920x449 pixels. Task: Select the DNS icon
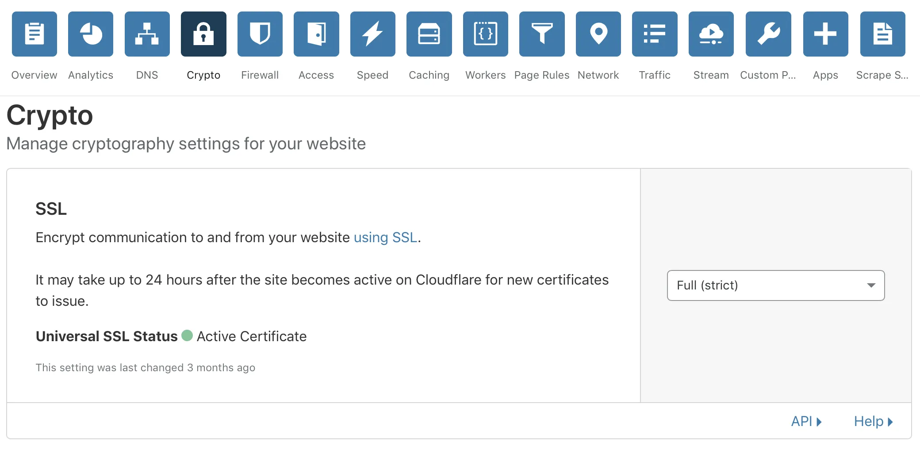pos(147,34)
